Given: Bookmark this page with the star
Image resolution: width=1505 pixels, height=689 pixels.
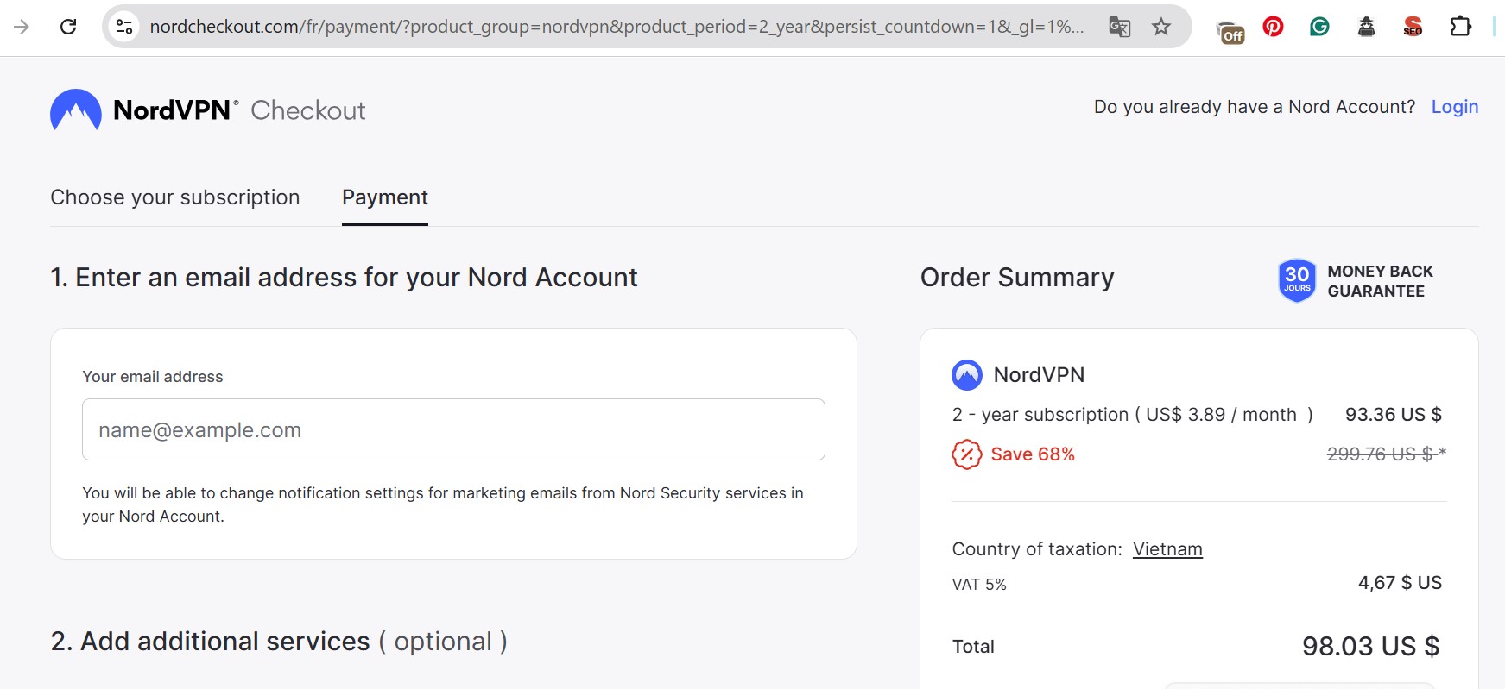Looking at the screenshot, I should [x=1161, y=27].
